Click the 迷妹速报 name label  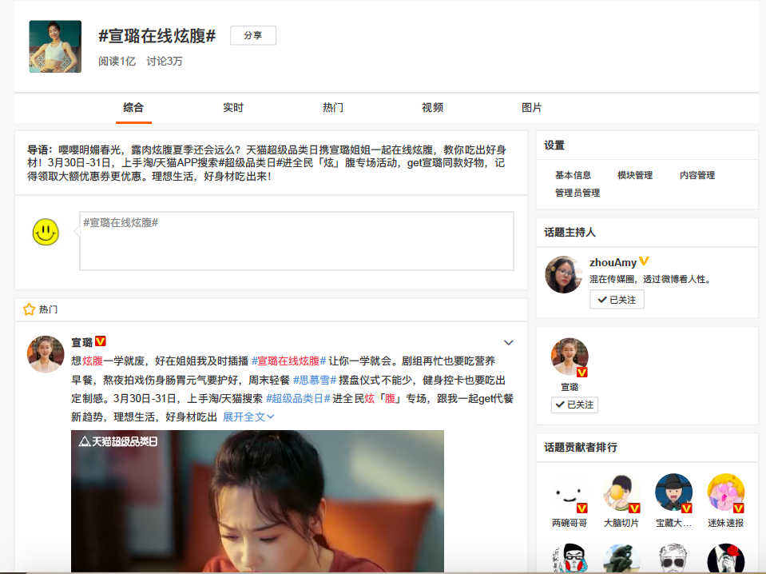(726, 523)
